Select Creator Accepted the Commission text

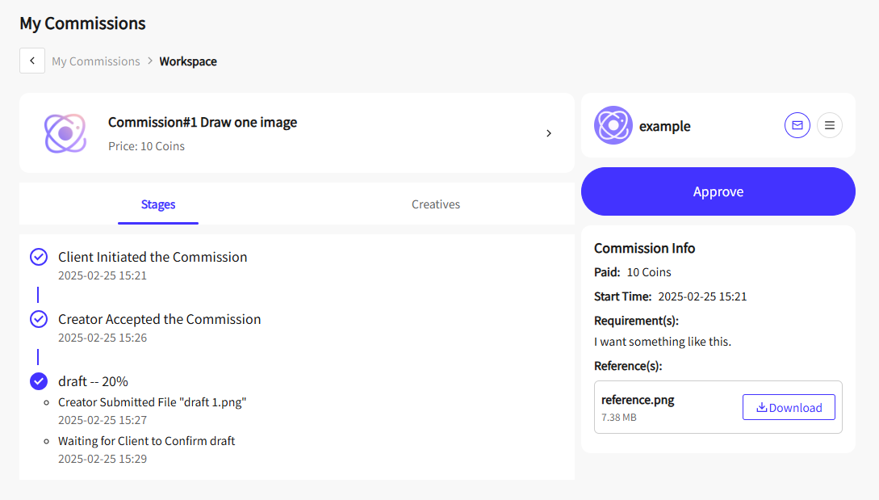159,319
